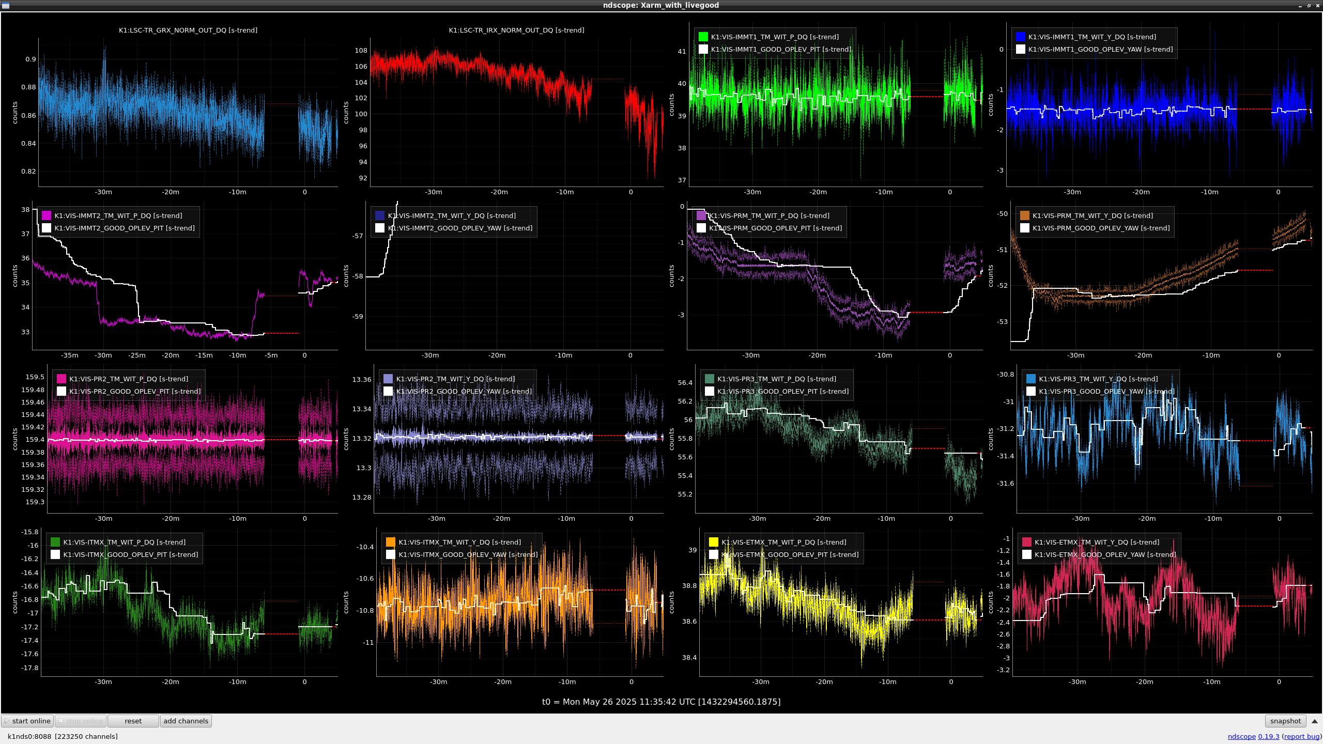Expand the panel with the up-arrow next to snapshot
1323x744 pixels.
pyautogui.click(x=1315, y=721)
